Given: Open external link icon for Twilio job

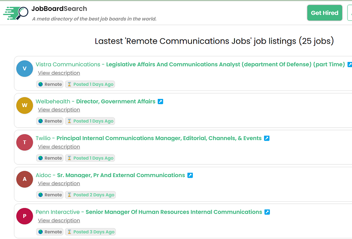Looking at the screenshot, I should click(x=267, y=138).
